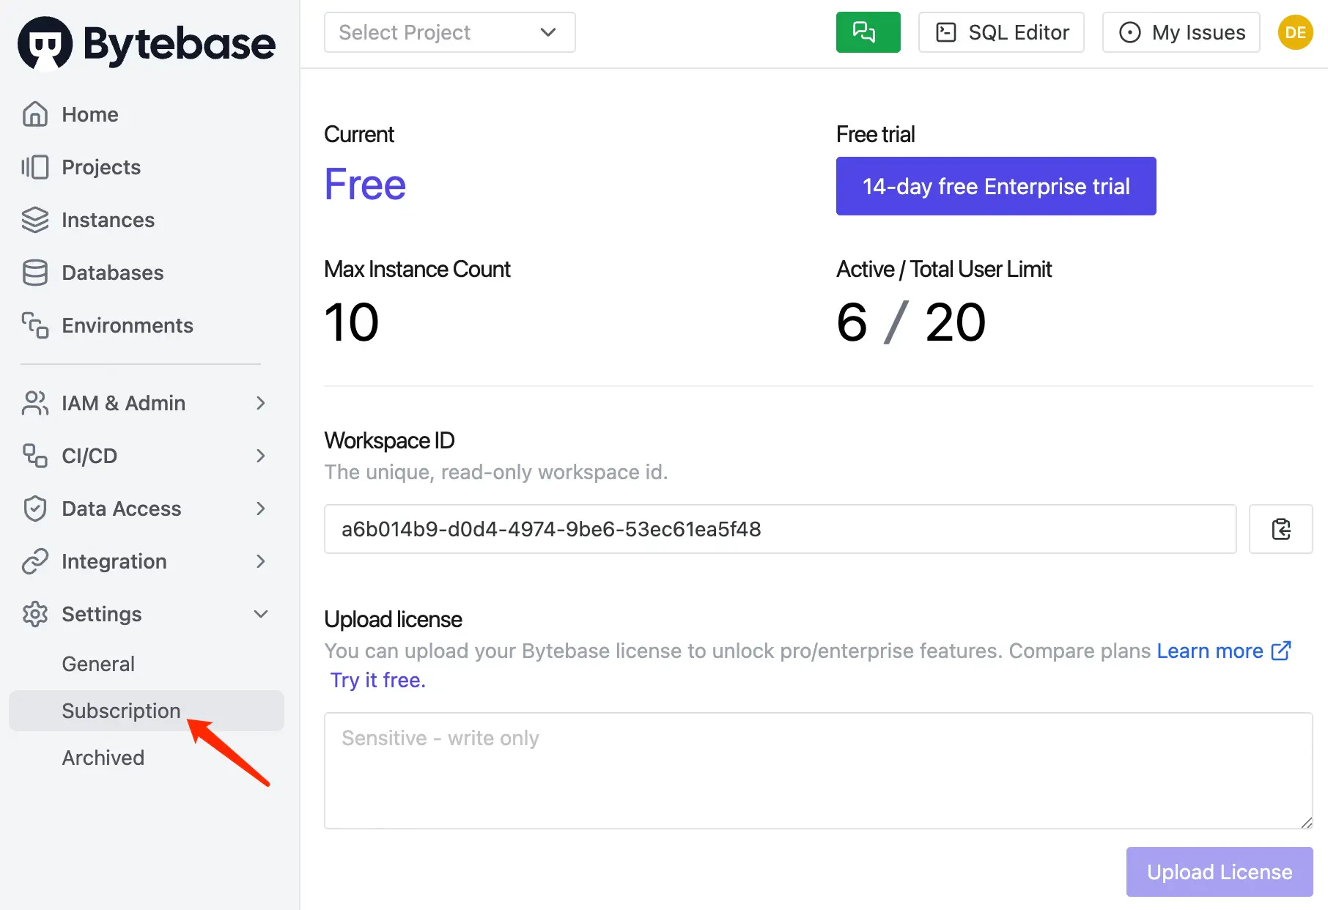Expand the Integration chevron
1328x910 pixels.
coord(261,561)
